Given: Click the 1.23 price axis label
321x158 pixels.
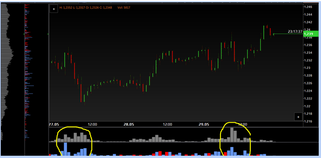Looking at the screenshot, I should click(307, 68).
